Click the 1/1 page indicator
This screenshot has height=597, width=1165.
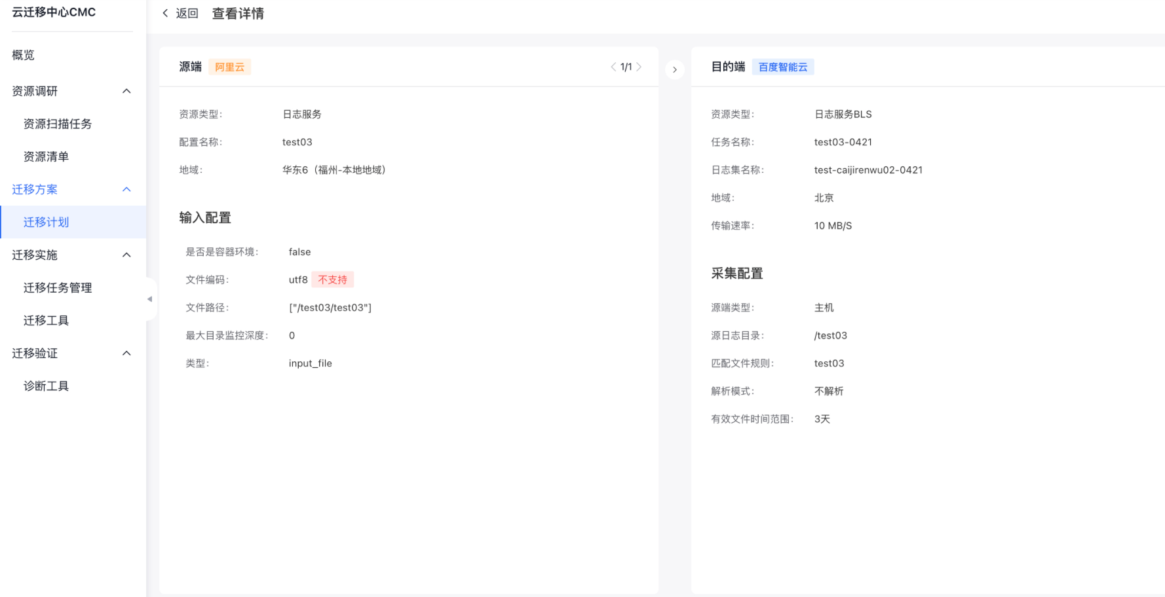point(626,67)
